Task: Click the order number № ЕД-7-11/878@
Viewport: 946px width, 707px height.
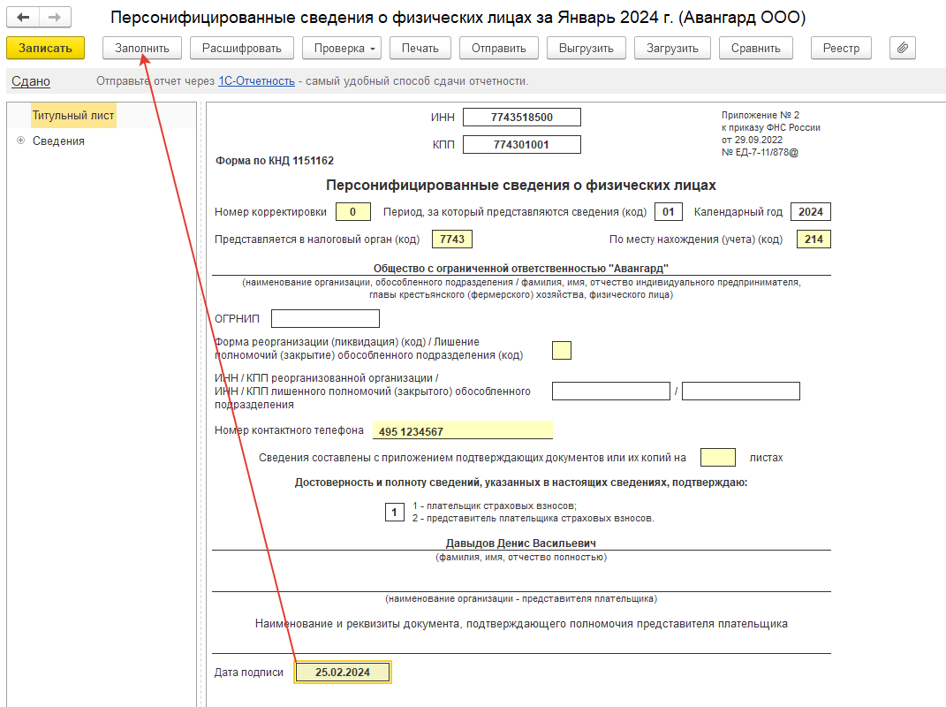Action: pos(761,152)
